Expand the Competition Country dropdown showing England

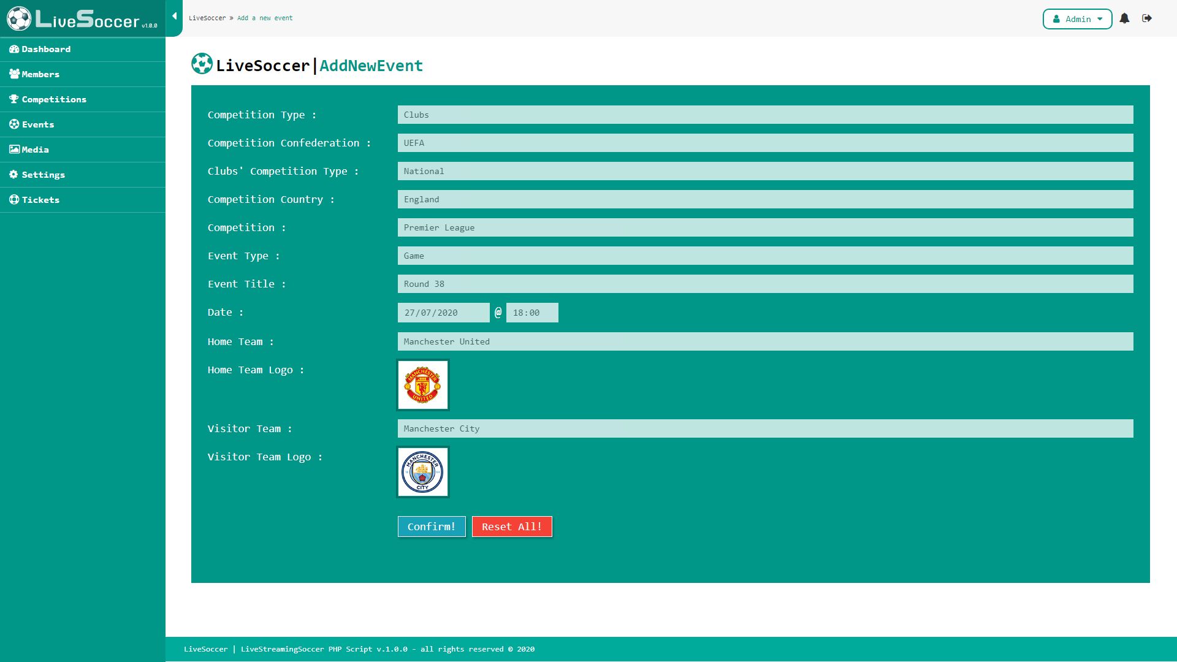(x=764, y=199)
